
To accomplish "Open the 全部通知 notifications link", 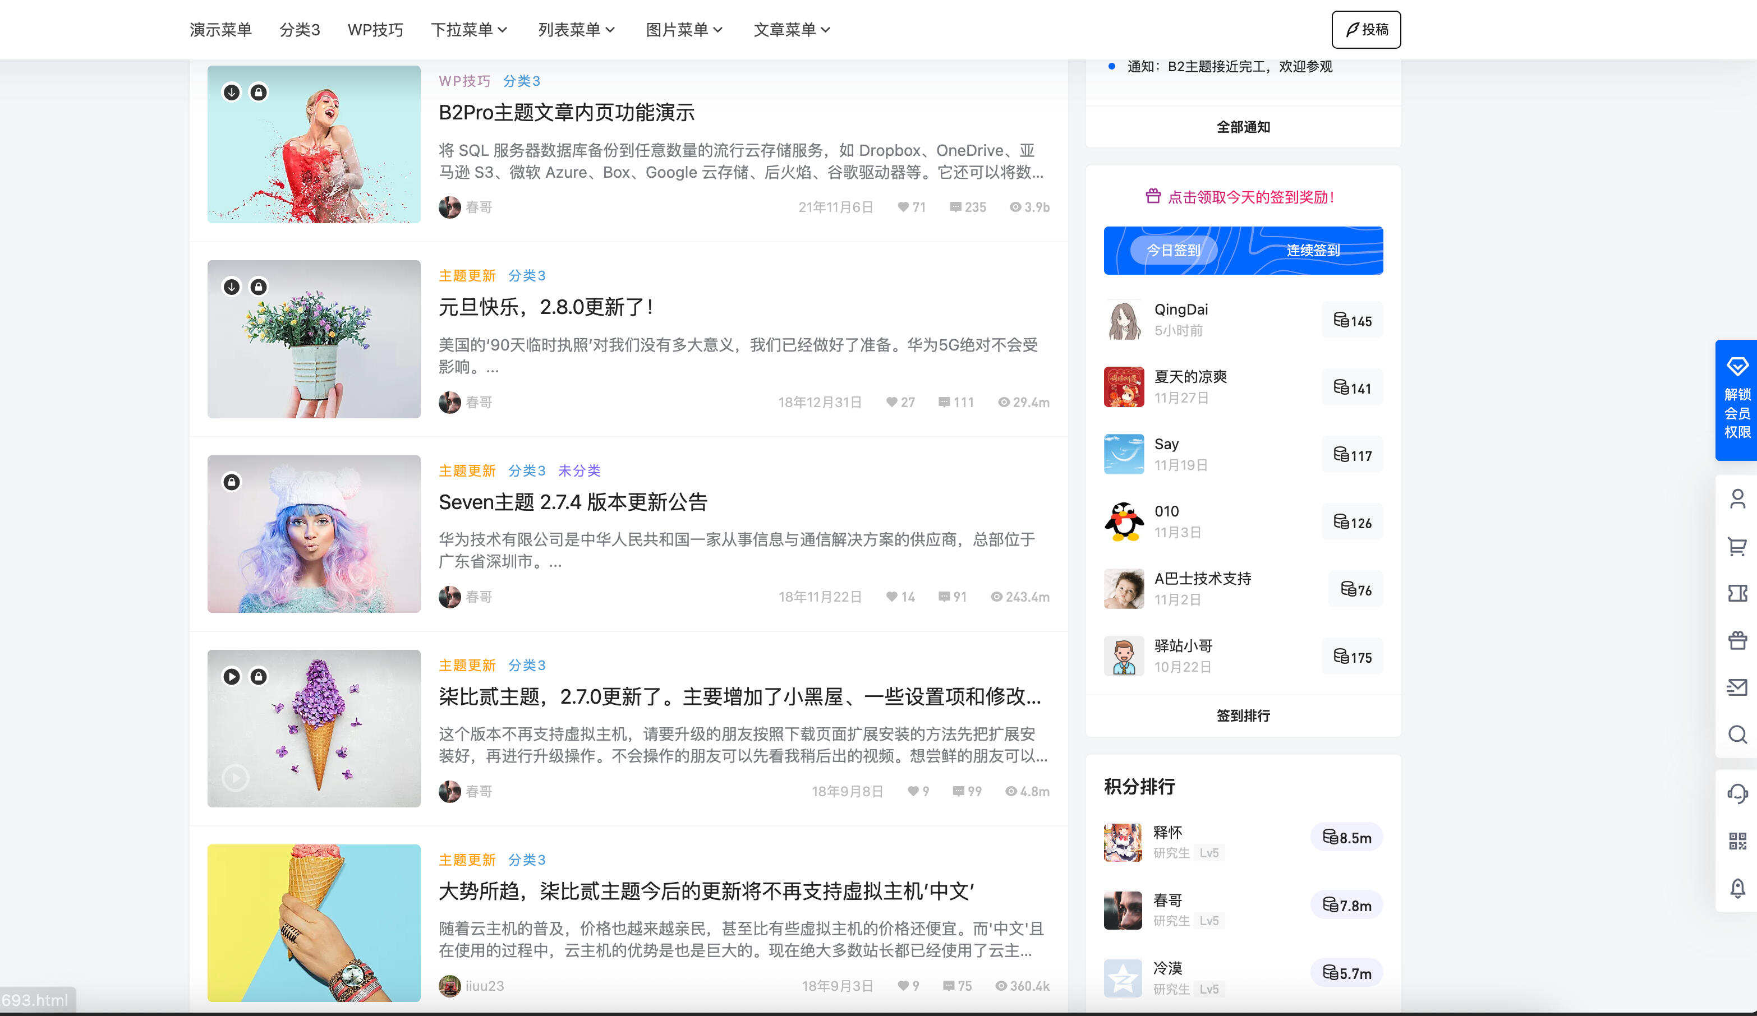I will [x=1243, y=127].
